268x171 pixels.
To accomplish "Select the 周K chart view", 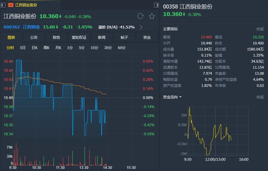I will (46, 48).
